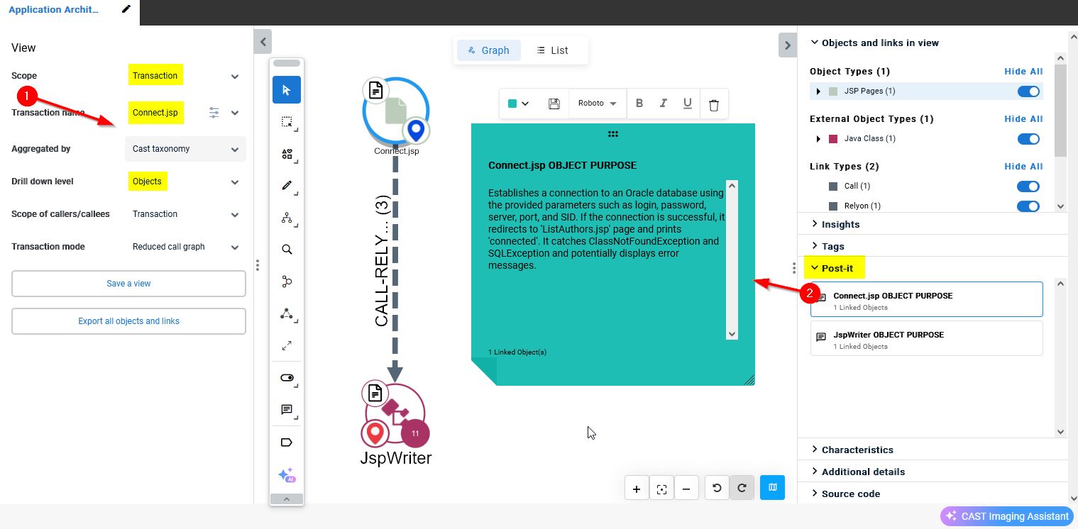Toggle Java Class external object visibility
The width and height of the screenshot is (1078, 529).
pyautogui.click(x=1028, y=139)
